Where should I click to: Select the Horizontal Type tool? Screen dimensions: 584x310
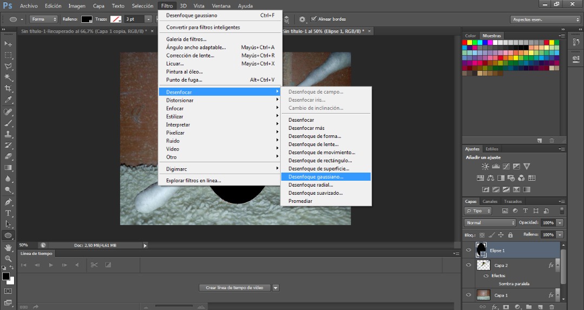click(8, 213)
